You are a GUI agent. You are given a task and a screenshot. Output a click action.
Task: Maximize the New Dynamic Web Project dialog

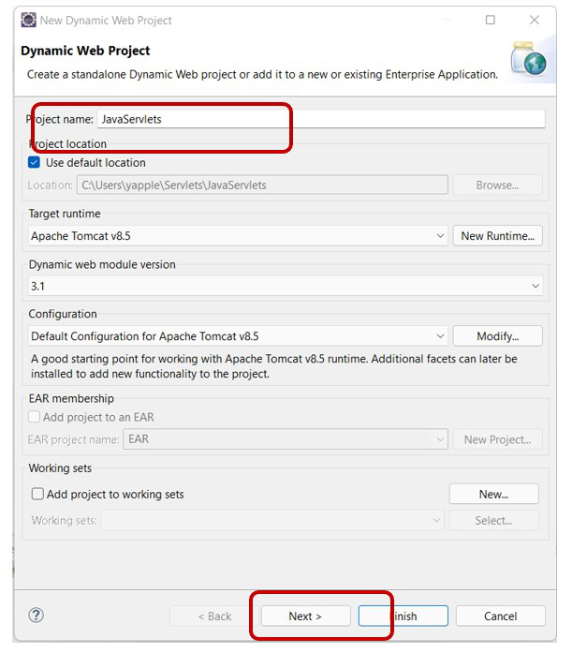tap(491, 20)
